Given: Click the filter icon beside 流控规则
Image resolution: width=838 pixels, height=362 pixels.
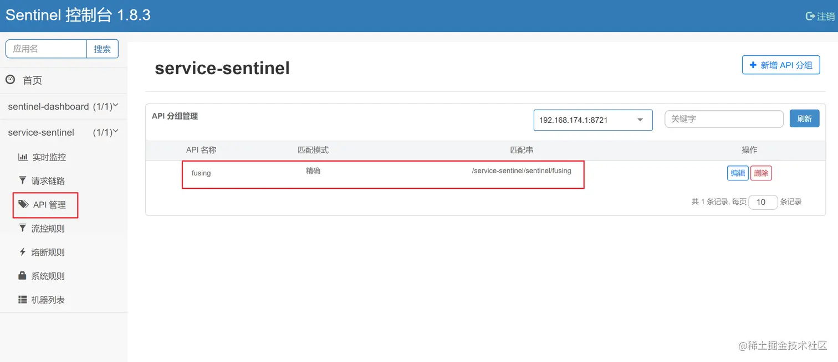Looking at the screenshot, I should (23, 228).
